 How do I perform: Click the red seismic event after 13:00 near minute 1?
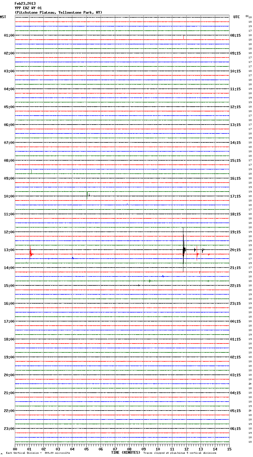tap(30, 254)
